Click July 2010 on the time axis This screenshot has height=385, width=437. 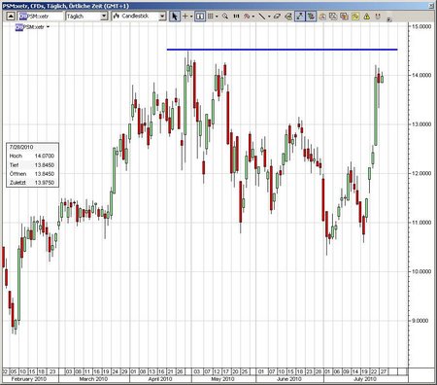click(365, 379)
